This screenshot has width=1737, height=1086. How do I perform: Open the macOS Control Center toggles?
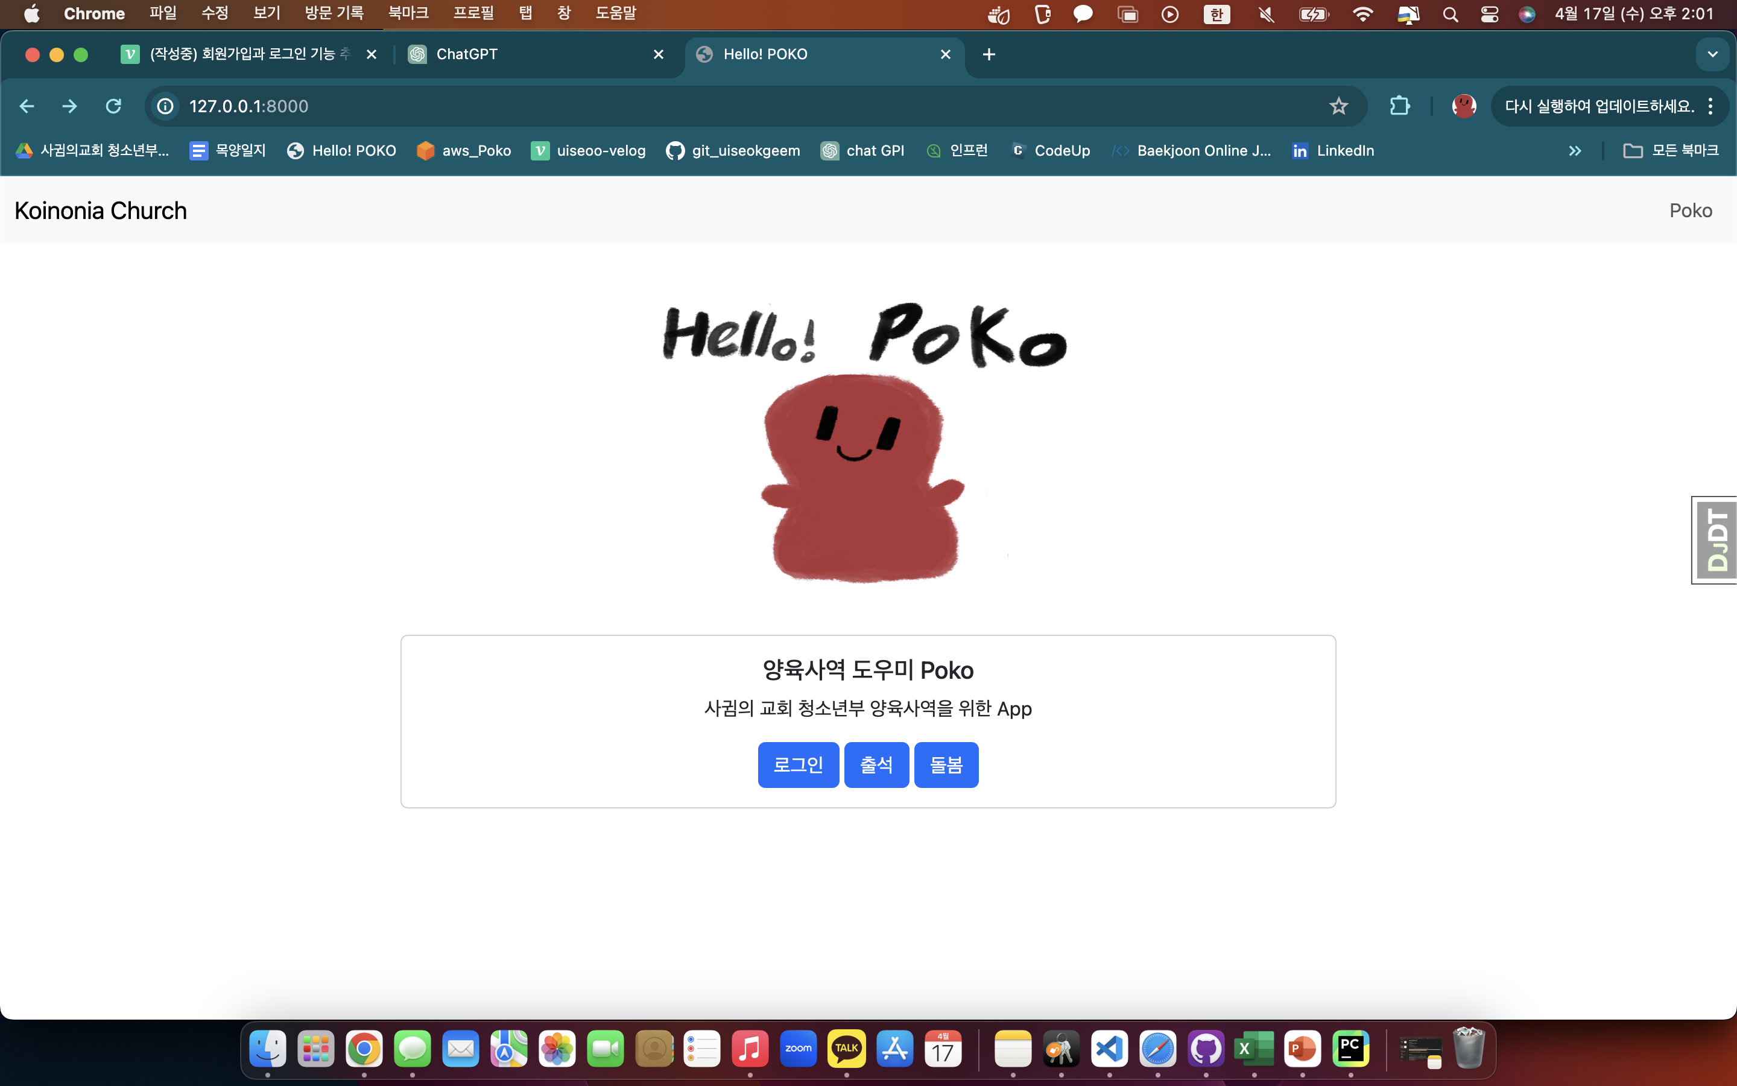pos(1489,14)
